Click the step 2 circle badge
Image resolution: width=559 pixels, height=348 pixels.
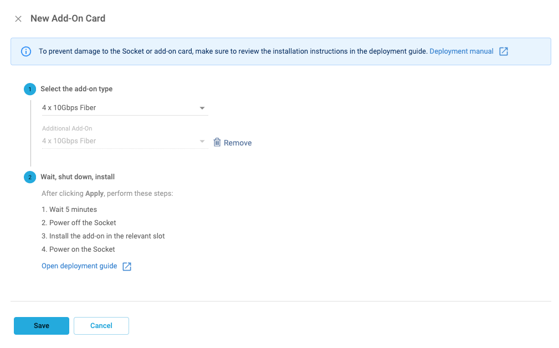(x=30, y=177)
